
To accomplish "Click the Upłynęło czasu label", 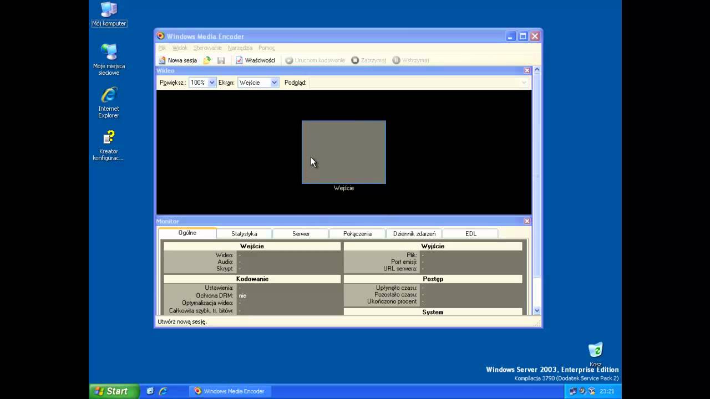I will pyautogui.click(x=396, y=288).
